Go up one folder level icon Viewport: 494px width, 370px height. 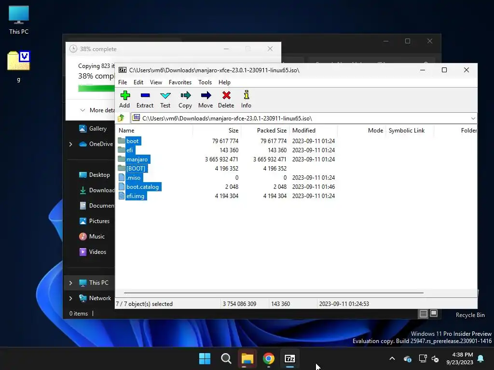coord(121,119)
